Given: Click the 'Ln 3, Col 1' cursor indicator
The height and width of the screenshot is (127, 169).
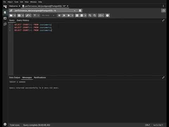Looking at the screenshot, I should 158,125.
